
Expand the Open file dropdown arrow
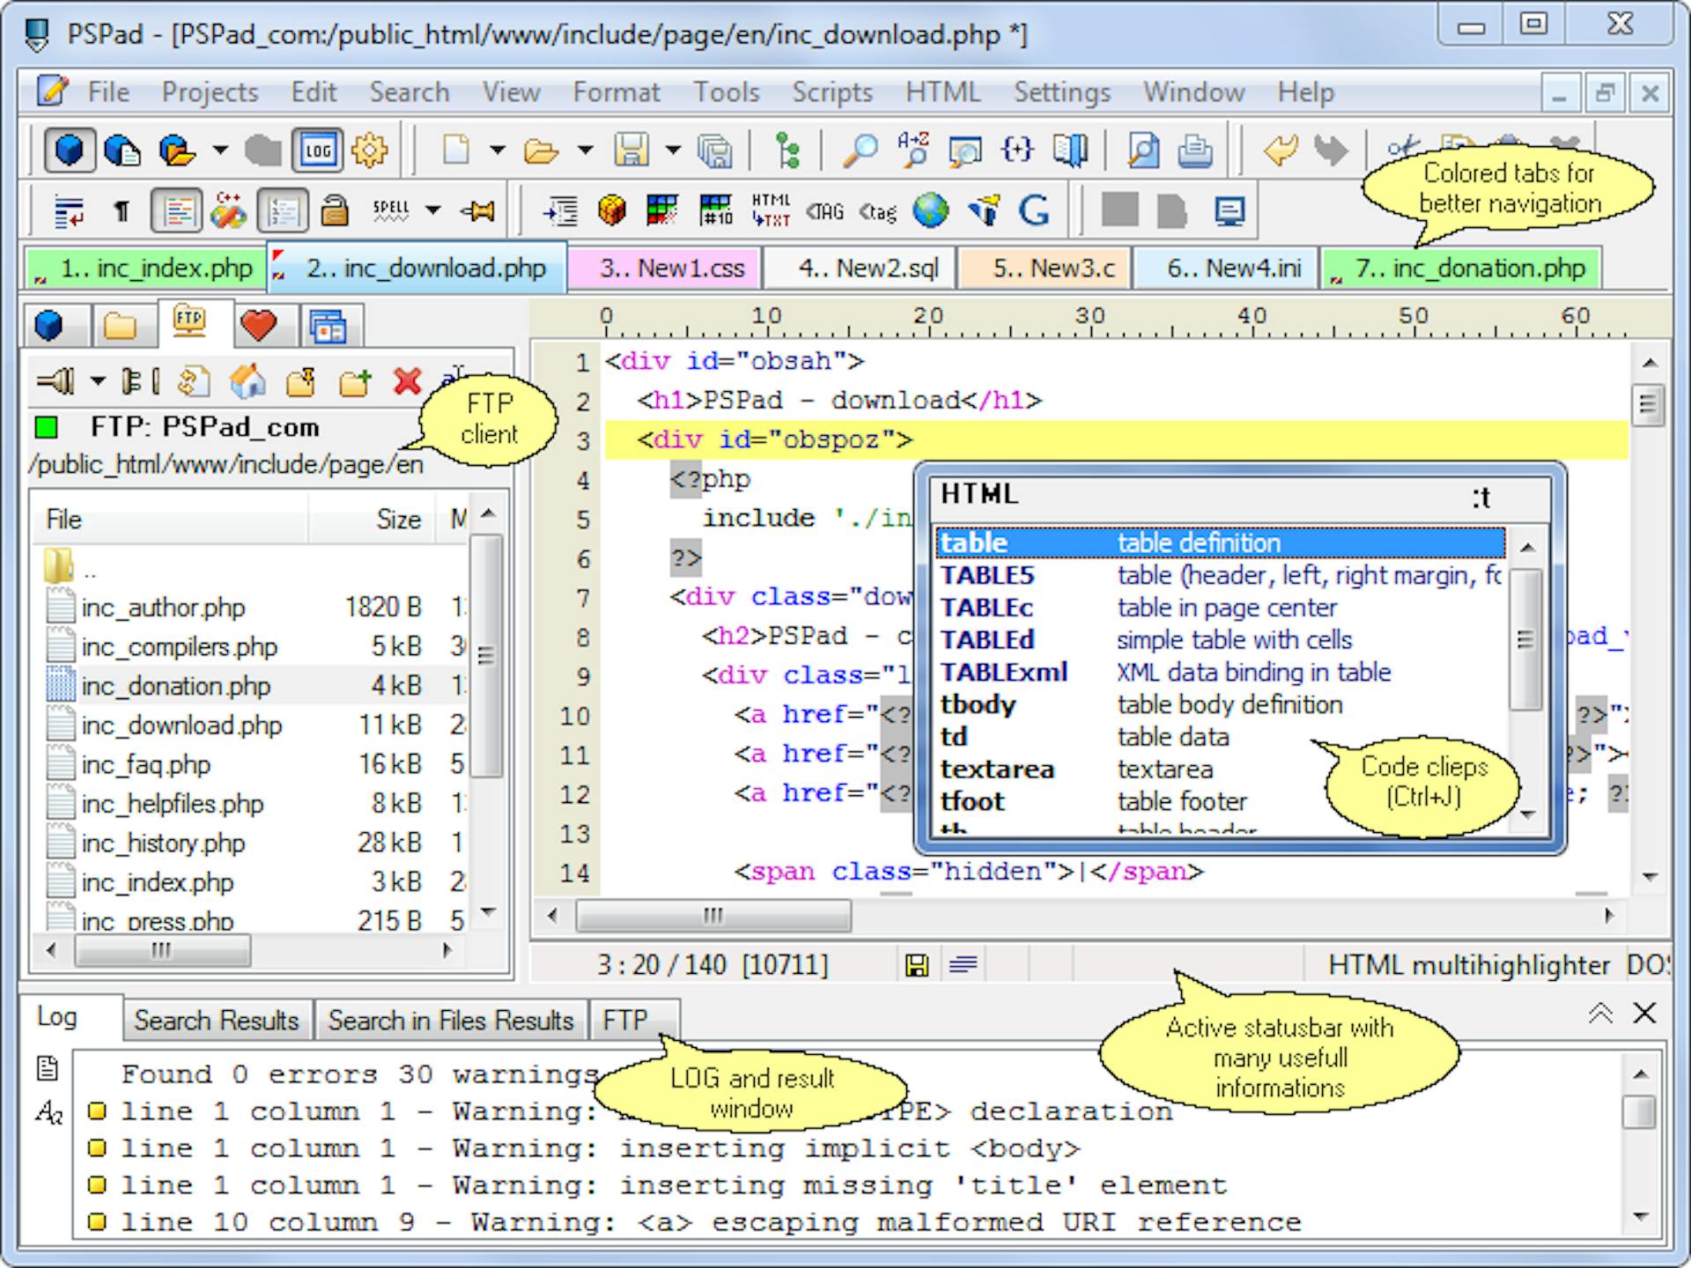tap(586, 151)
